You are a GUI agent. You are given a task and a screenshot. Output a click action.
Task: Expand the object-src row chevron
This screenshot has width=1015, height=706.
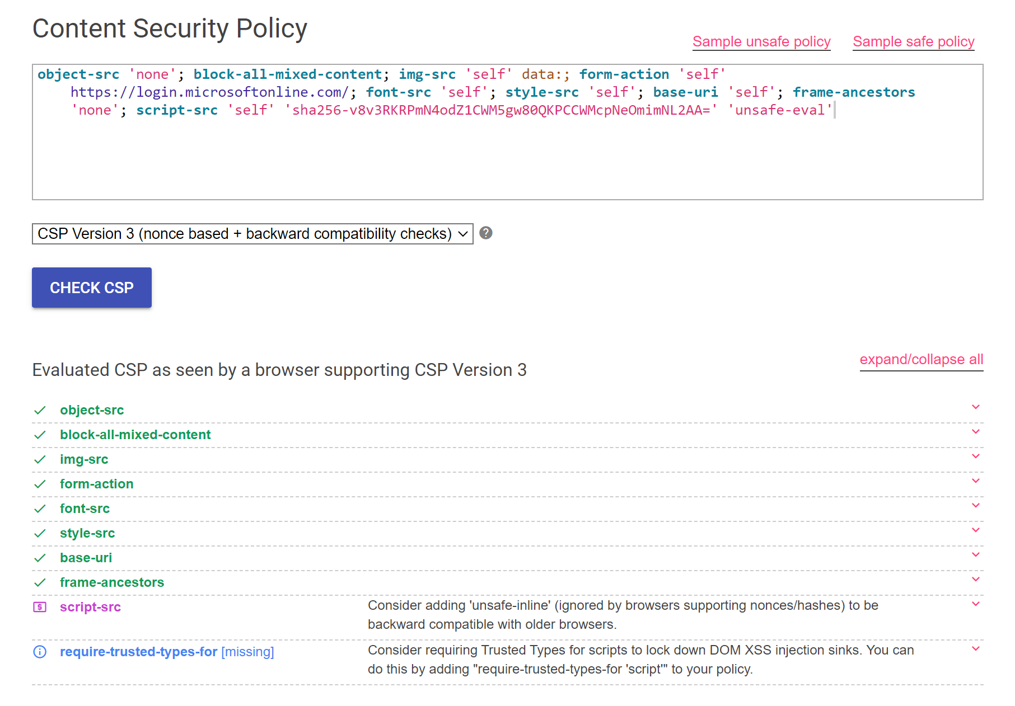975,407
